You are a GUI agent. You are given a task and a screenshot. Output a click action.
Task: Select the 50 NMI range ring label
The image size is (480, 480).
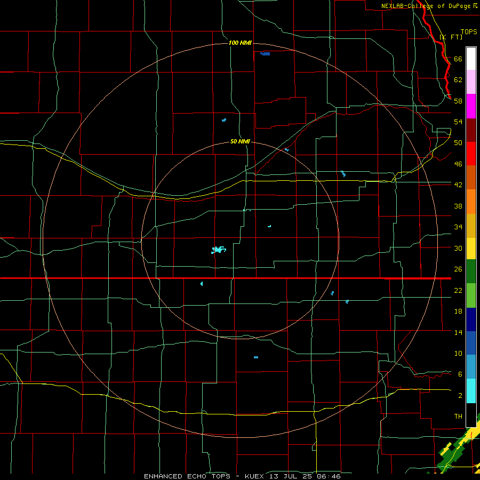click(241, 141)
